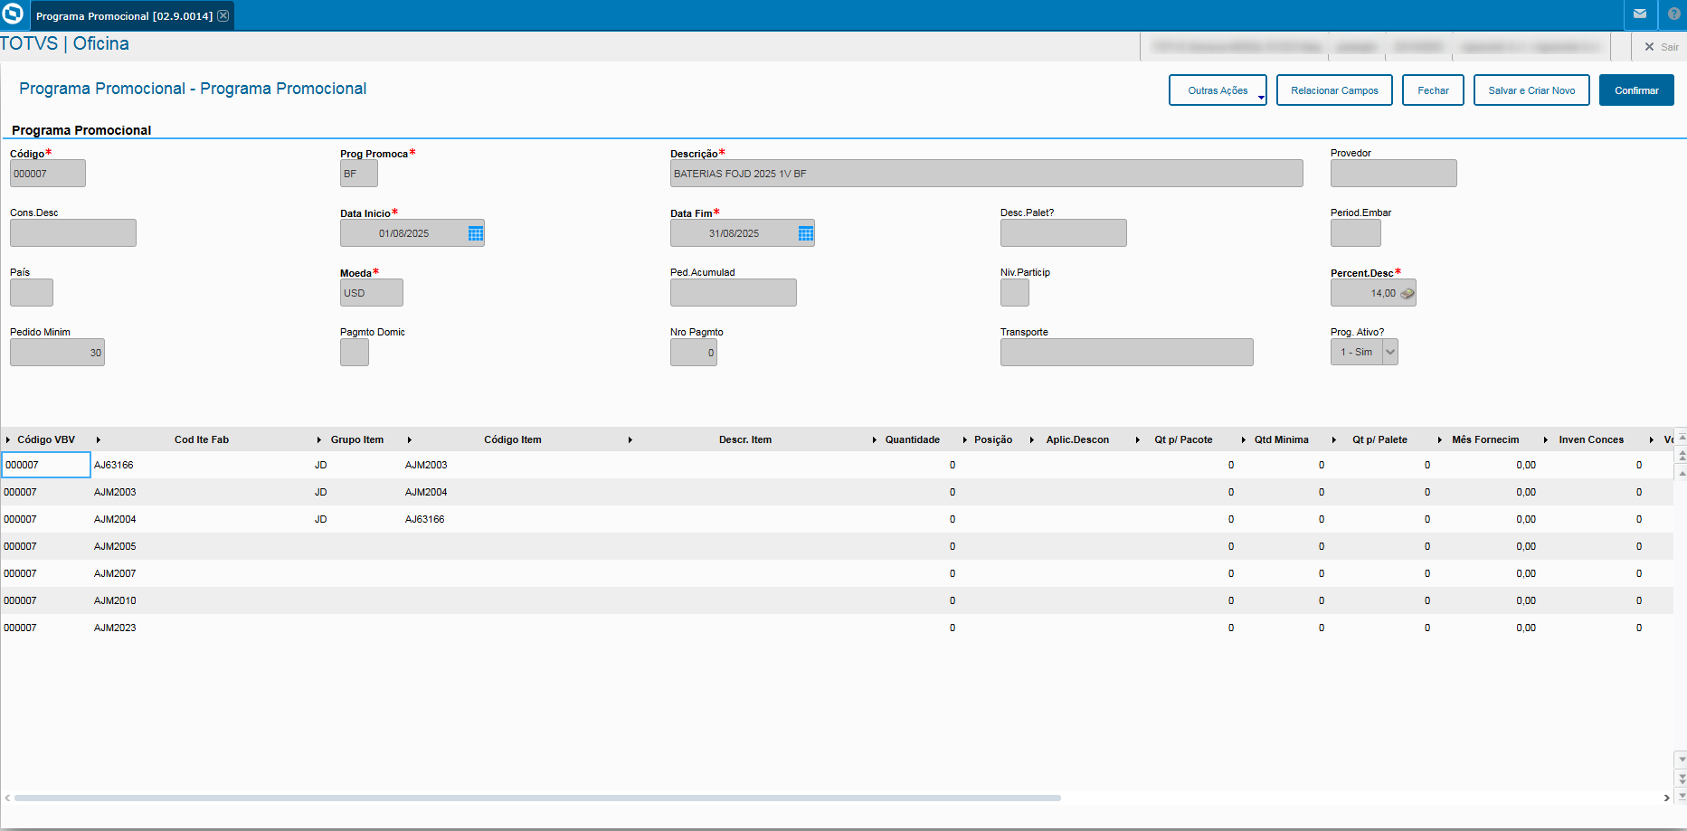Click the horizontal scrollbar of the grid
Viewport: 1687px width, 831px height.
coord(537,798)
